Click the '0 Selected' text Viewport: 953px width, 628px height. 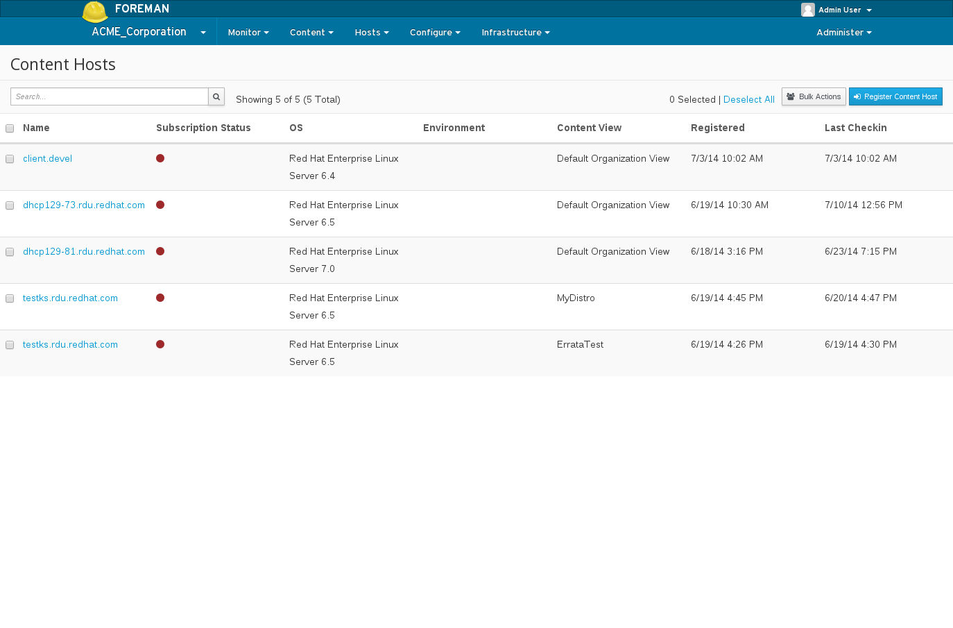[x=692, y=99]
